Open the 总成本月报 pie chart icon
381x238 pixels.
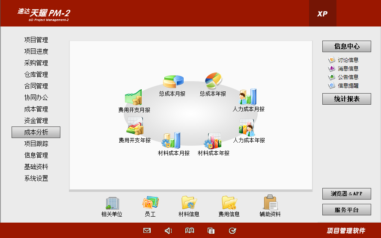tap(173, 82)
